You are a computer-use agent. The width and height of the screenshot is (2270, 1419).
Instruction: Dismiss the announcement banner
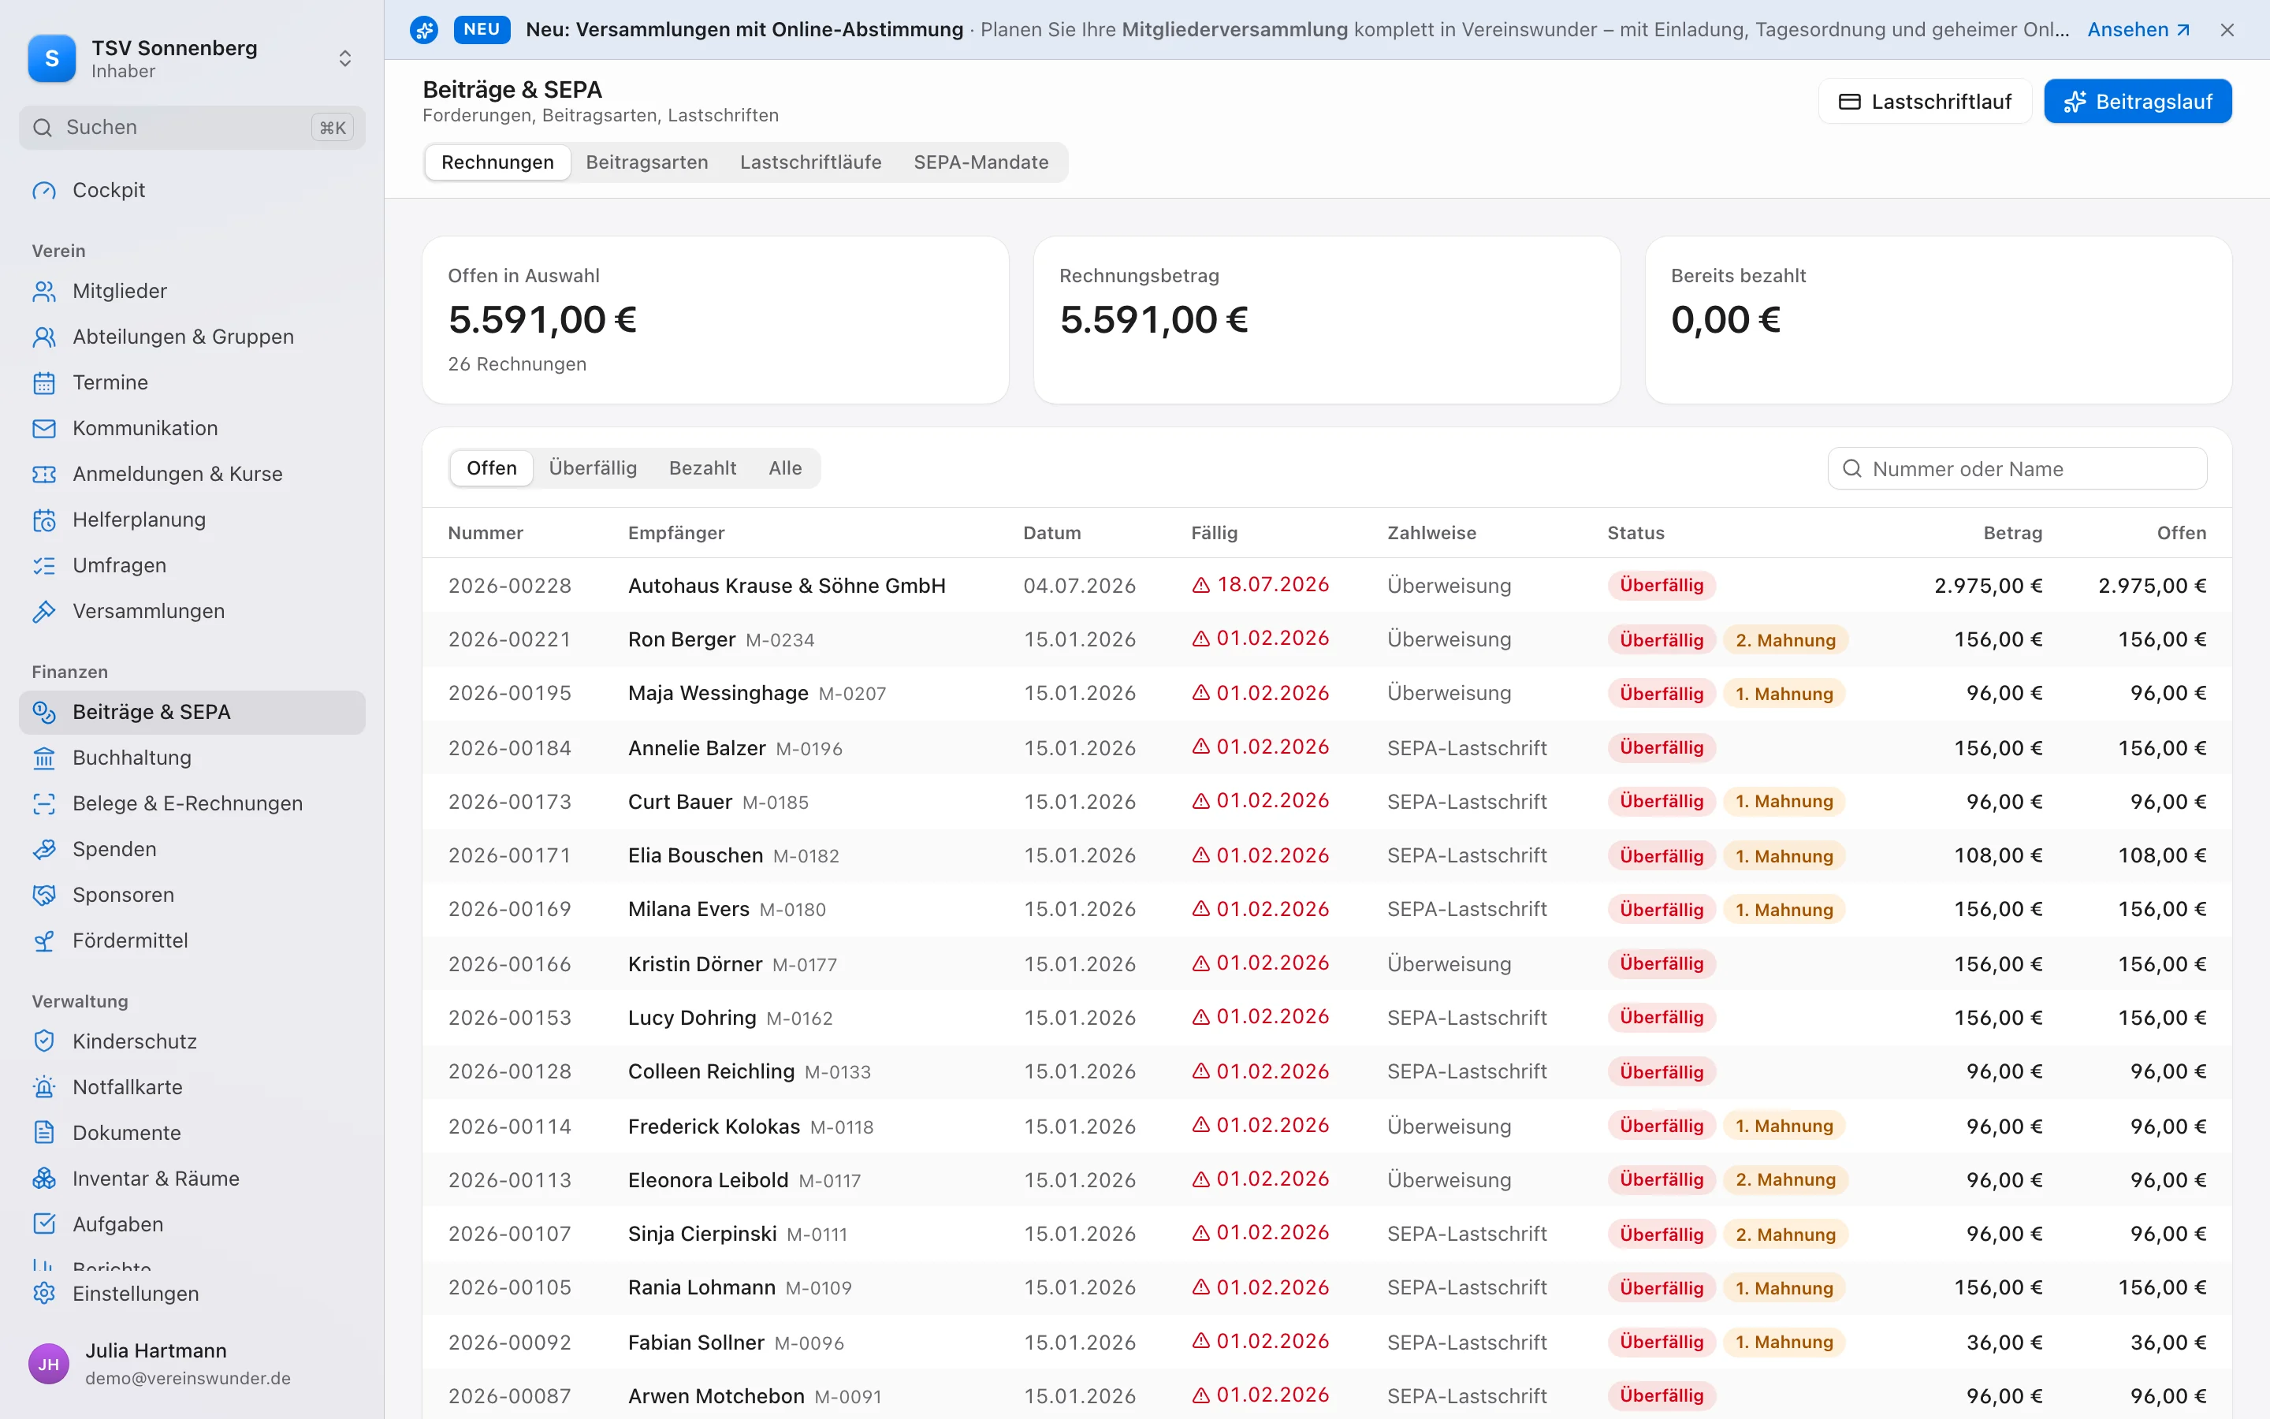point(2227,30)
